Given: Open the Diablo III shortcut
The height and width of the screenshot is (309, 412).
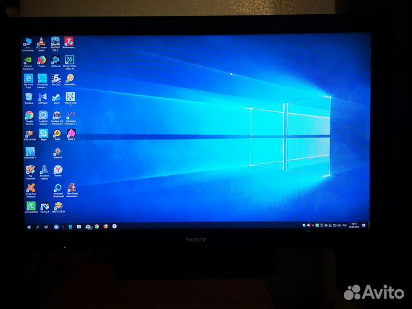Looking at the screenshot, I should pyautogui.click(x=57, y=153).
